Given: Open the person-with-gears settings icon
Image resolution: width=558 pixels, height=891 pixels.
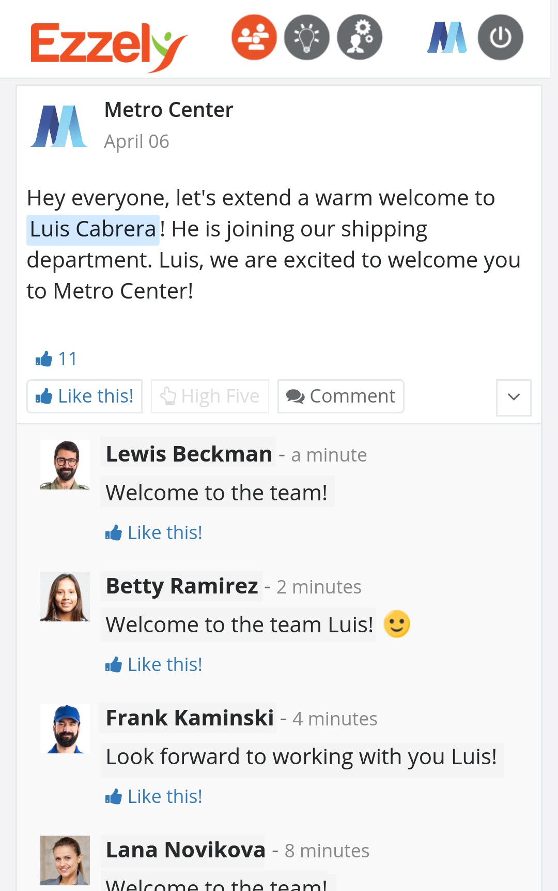Looking at the screenshot, I should [360, 37].
